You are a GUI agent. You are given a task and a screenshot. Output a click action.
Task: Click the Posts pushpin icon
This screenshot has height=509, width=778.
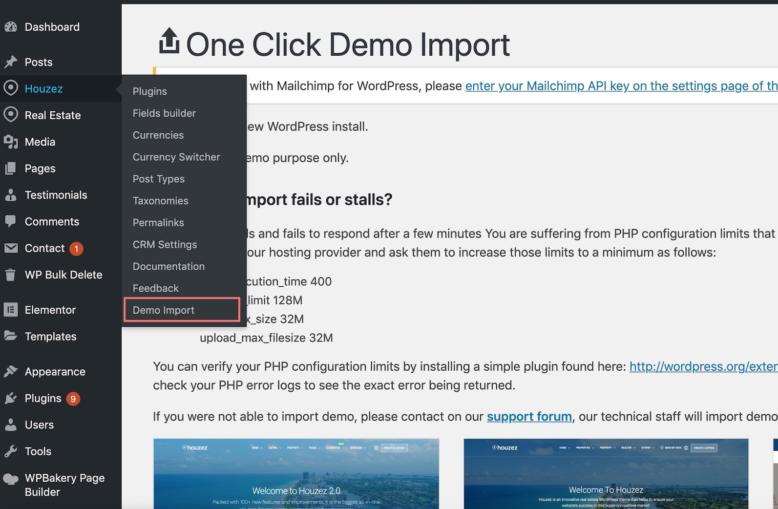point(11,62)
